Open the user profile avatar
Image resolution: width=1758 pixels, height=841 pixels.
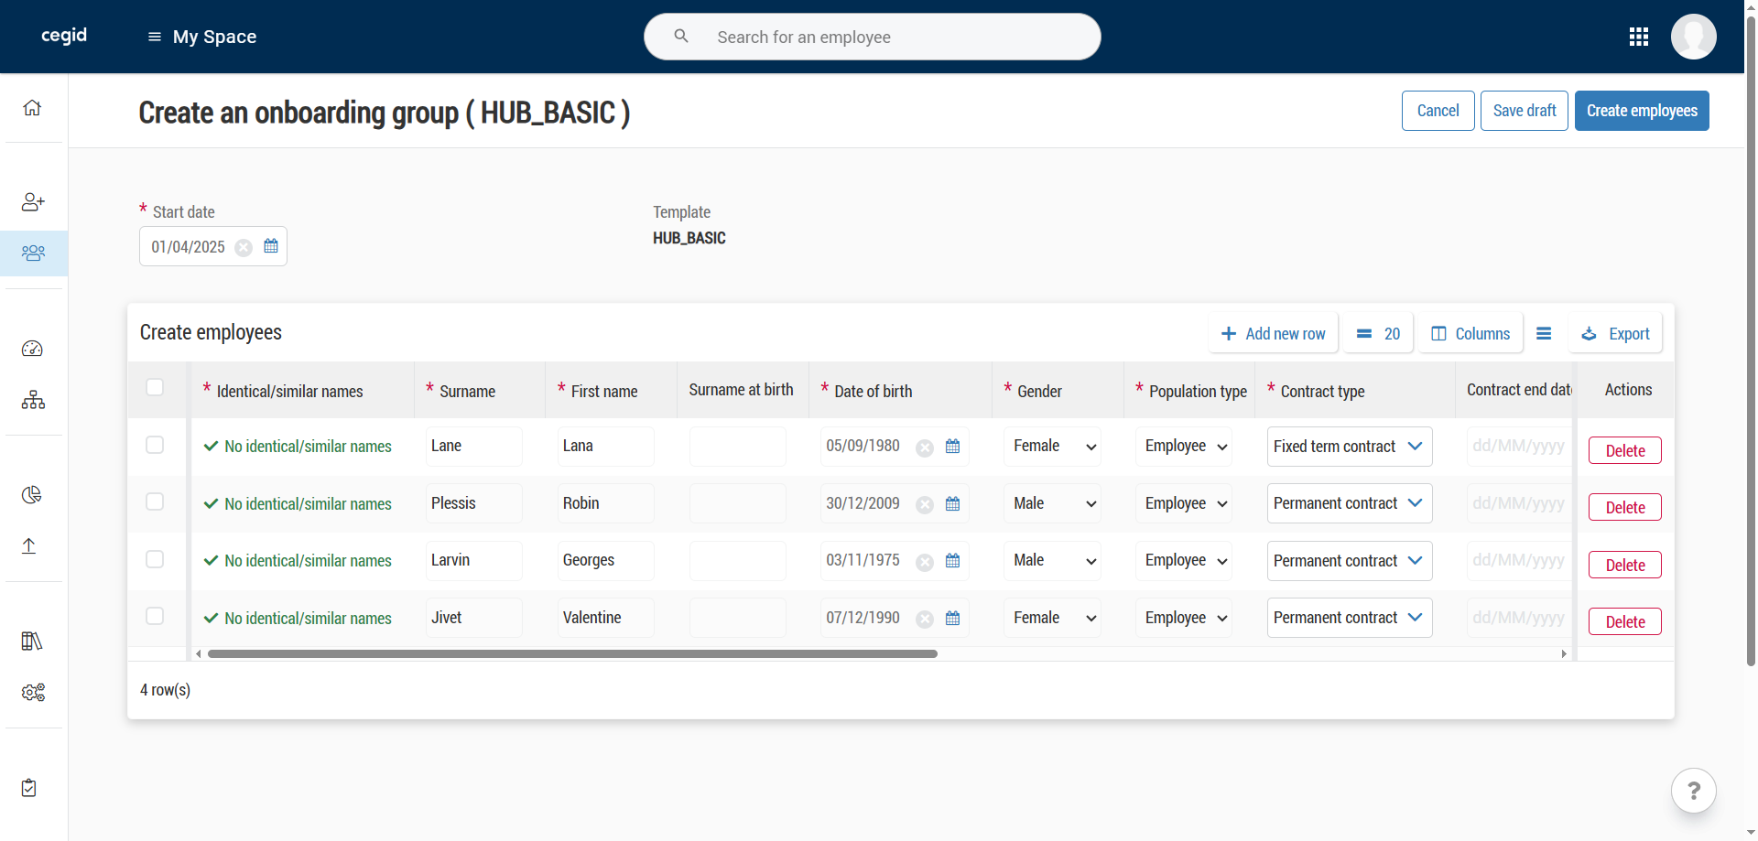point(1693,37)
